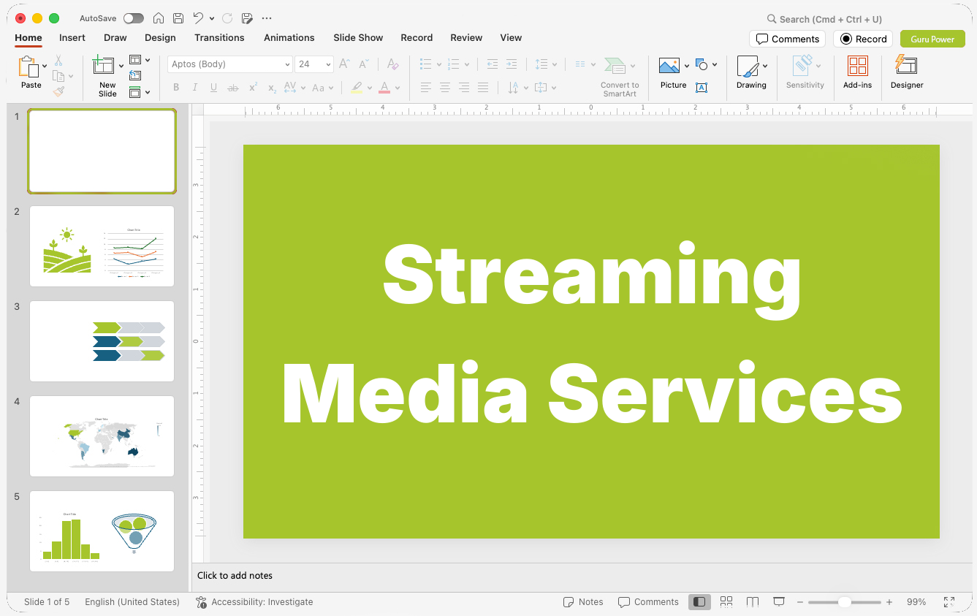Toggle Underline formatting
977x616 pixels.
point(213,88)
